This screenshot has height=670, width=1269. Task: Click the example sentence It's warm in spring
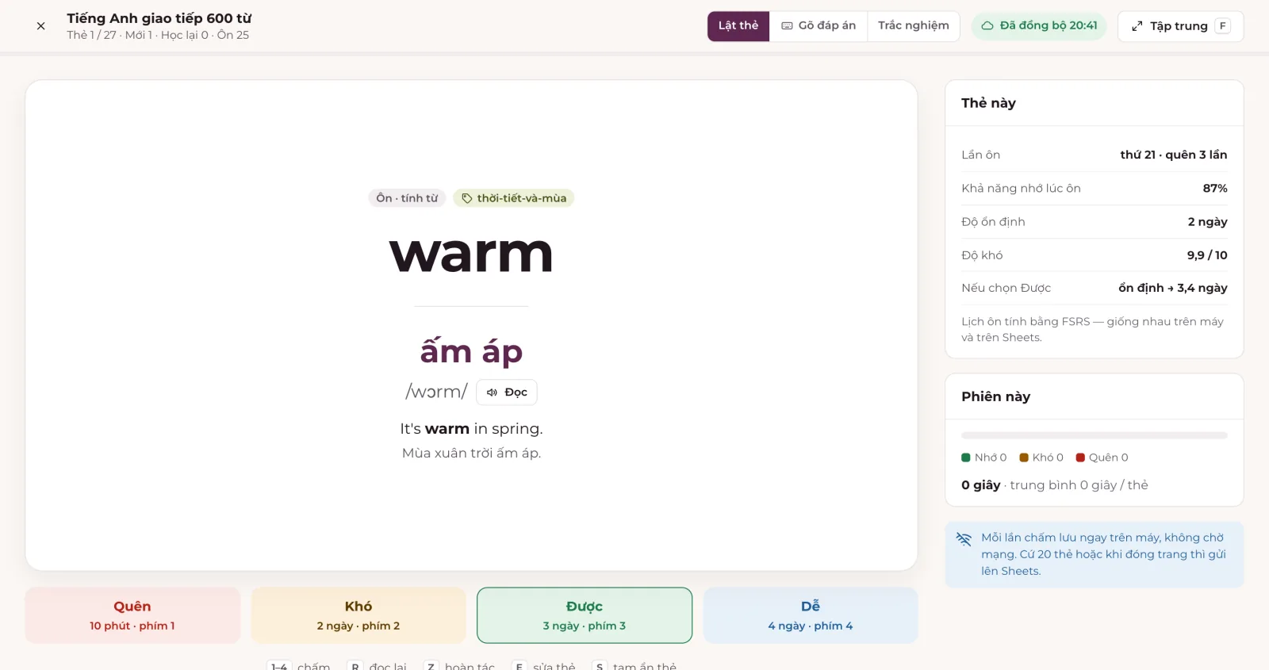pyautogui.click(x=471, y=429)
